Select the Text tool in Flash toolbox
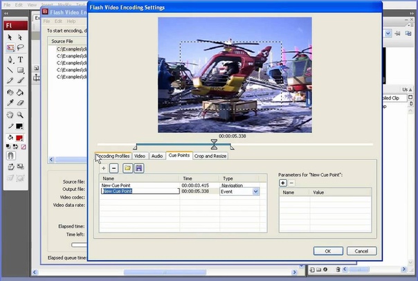The height and width of the screenshot is (281, 418). click(20, 60)
